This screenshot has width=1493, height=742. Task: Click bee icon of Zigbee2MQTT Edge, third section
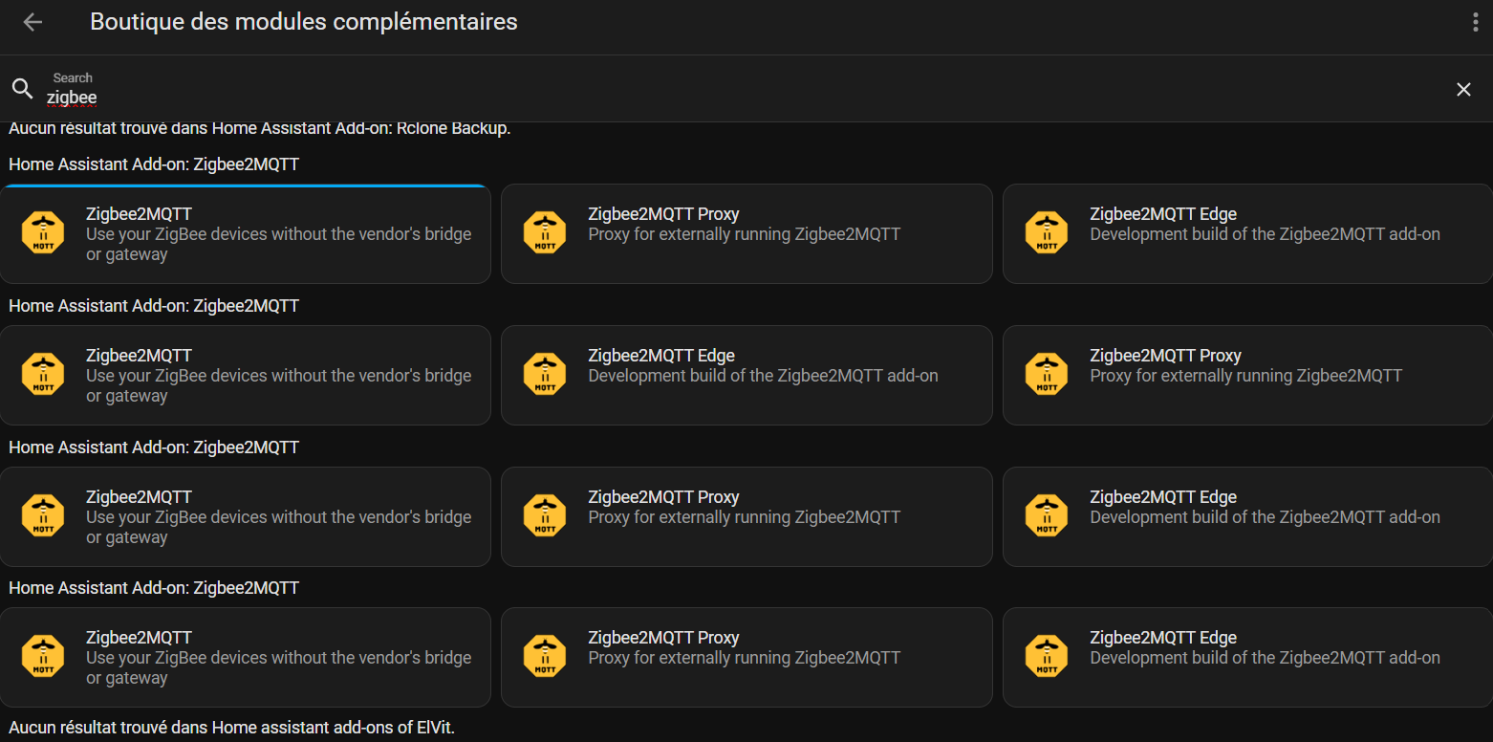[1047, 515]
